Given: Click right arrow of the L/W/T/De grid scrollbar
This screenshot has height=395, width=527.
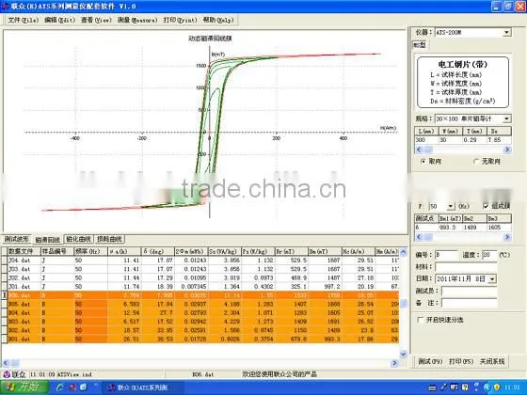Looking at the screenshot, I should point(507,150).
